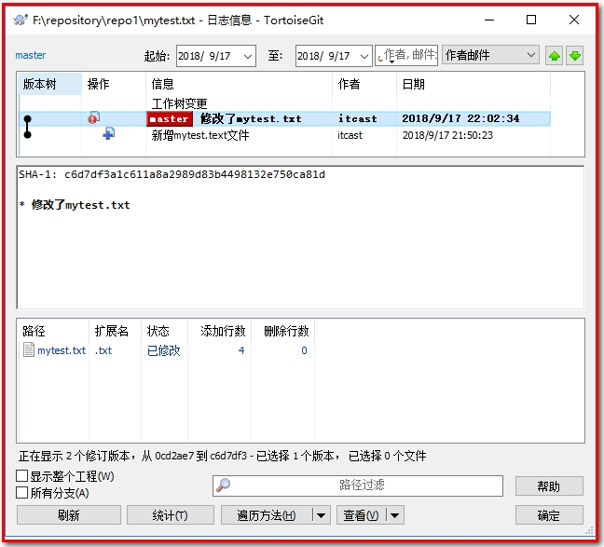Screen dimensions: 604x547
Task: Click the 统计(T) button
Action: (171, 515)
